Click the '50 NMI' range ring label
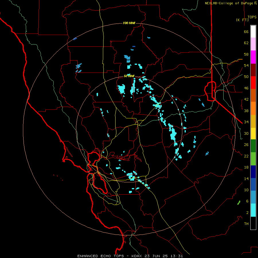258x258 pixels. tap(129, 76)
